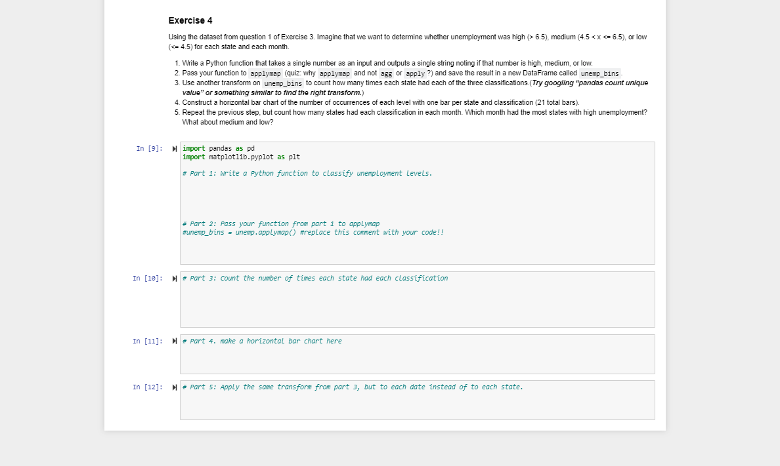Click the commented unemp_bins applymap line
The width and height of the screenshot is (780, 466).
313,232
